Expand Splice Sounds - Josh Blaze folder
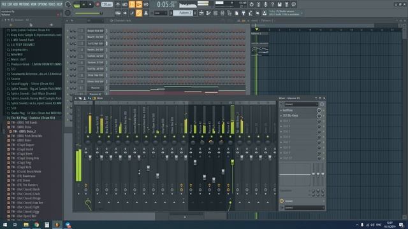 [34, 94]
